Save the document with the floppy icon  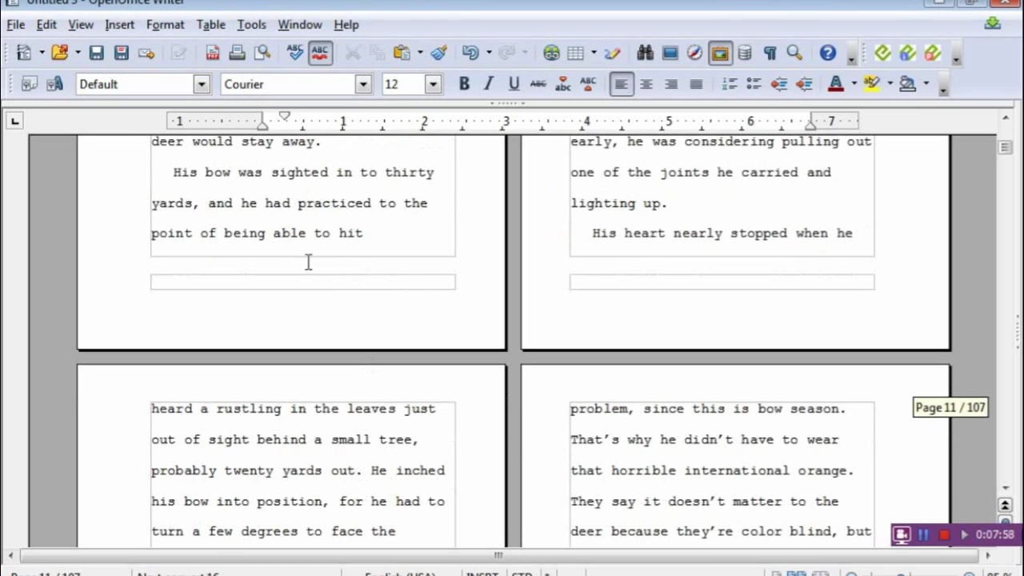tap(96, 53)
